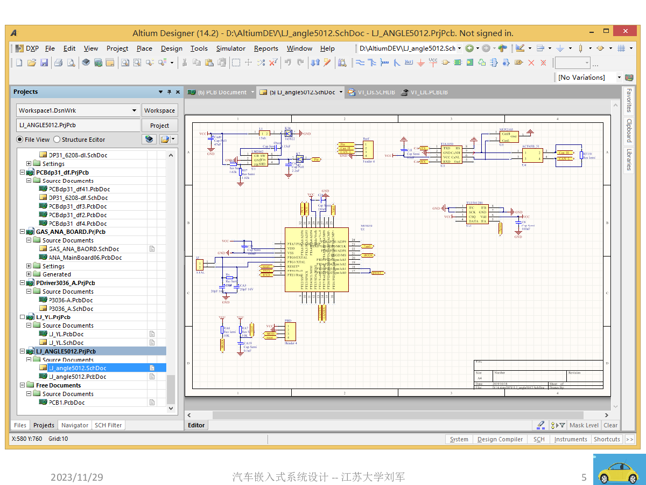Open the Design menu

[172, 48]
